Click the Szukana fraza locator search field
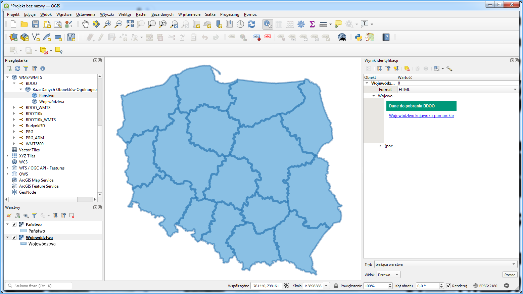The width and height of the screenshot is (523, 294). [39, 286]
